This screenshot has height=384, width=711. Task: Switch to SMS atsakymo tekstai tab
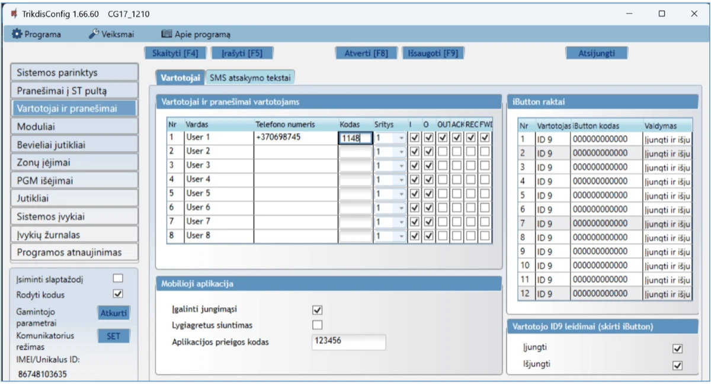click(251, 77)
